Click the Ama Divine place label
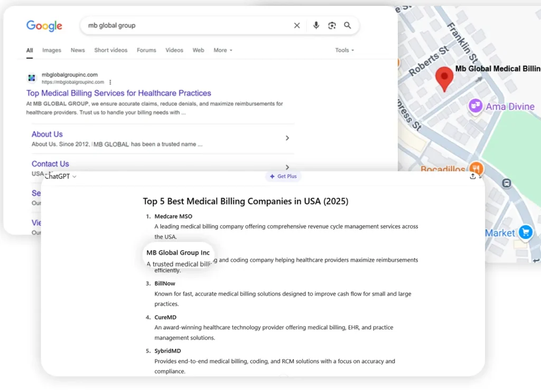Screen dimensions: 541x391 pyautogui.click(x=510, y=107)
